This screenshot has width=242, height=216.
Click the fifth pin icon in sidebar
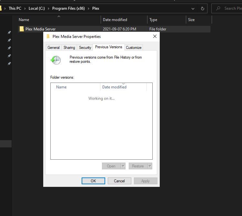click(x=9, y=63)
